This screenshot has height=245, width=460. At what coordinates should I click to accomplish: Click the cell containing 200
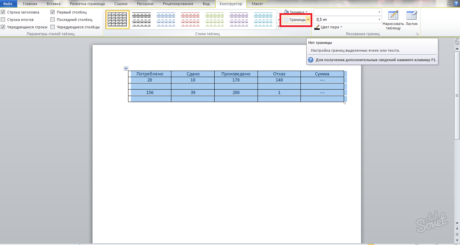click(236, 92)
